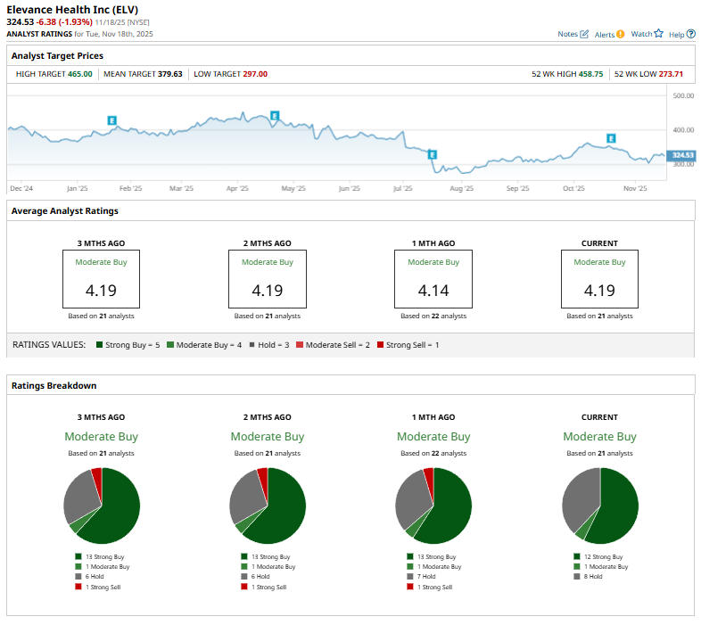Click the 324.53 current price tag on chart
The width and height of the screenshot is (701, 625).
coord(681,155)
